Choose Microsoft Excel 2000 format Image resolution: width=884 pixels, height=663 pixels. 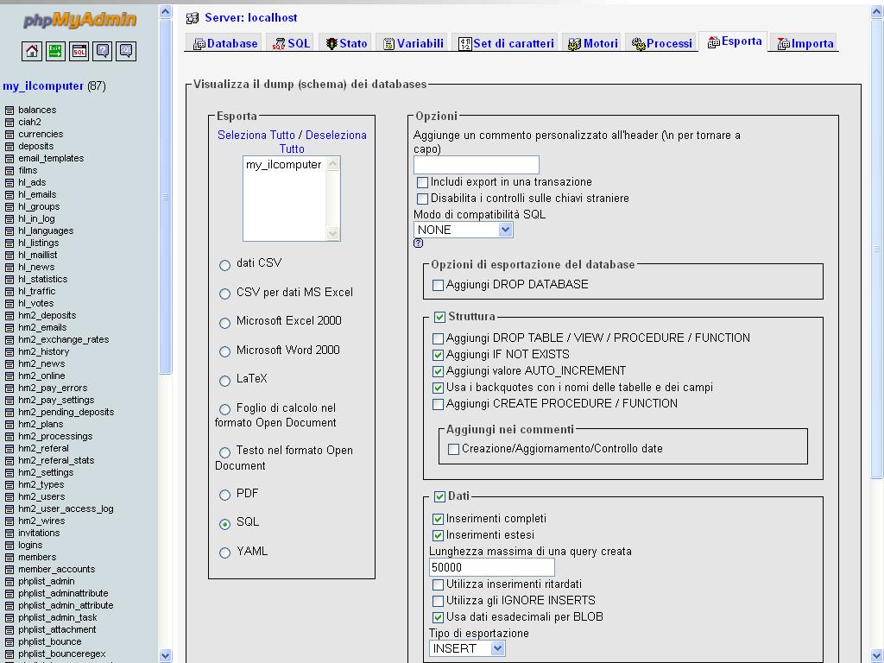click(x=225, y=323)
